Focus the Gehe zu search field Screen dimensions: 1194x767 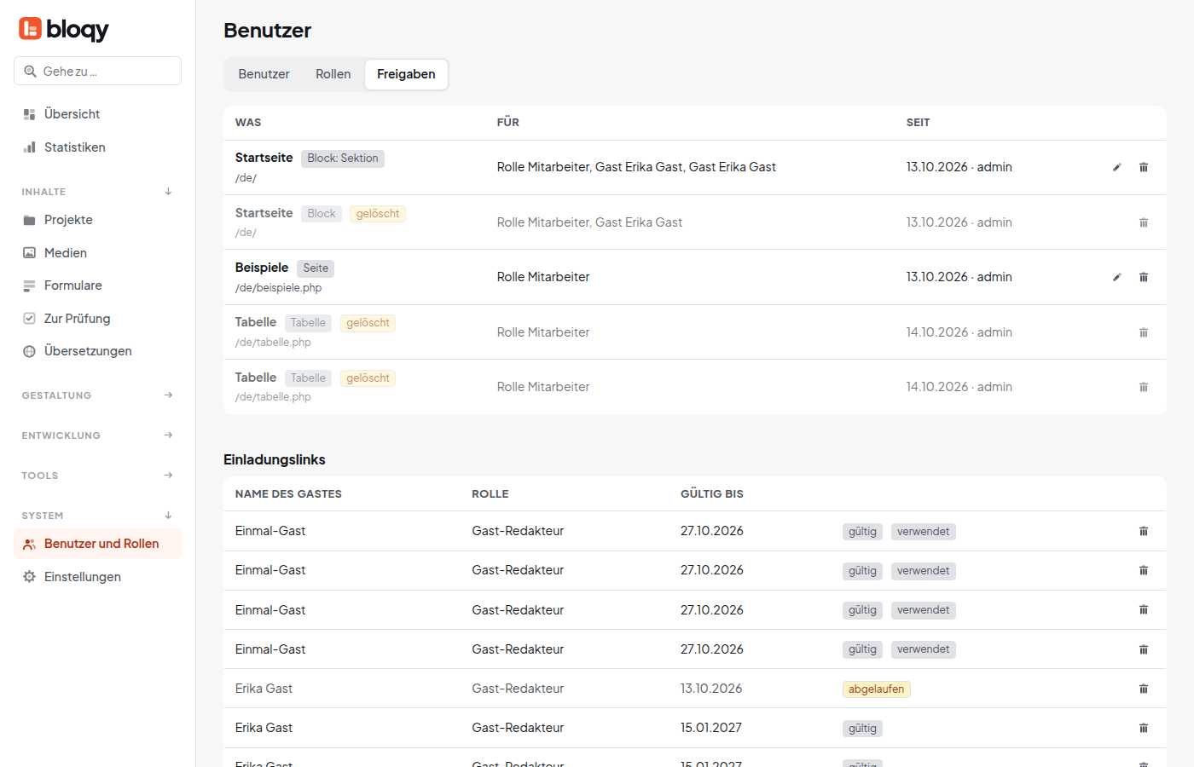(97, 71)
